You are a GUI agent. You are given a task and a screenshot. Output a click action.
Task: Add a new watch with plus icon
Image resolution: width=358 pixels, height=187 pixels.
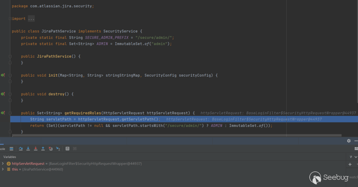point(350,164)
